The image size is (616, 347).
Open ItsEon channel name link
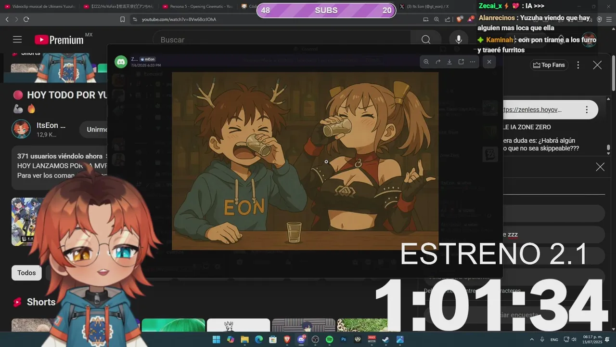tap(51, 125)
